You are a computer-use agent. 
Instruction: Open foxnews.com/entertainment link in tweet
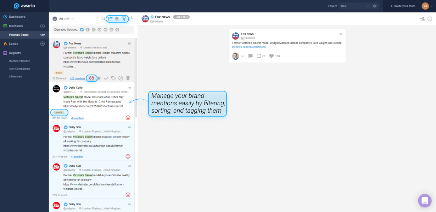pyautogui.click(x=250, y=47)
